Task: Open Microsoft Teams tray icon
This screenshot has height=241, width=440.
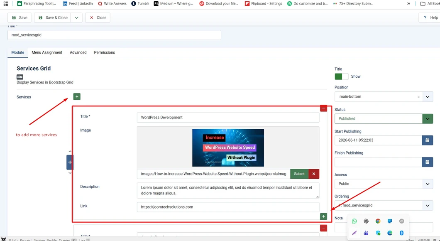Action: [366, 233]
